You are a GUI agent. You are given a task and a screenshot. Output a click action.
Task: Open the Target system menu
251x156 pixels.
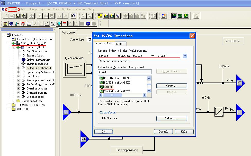pyautogui.click(x=40, y=10)
